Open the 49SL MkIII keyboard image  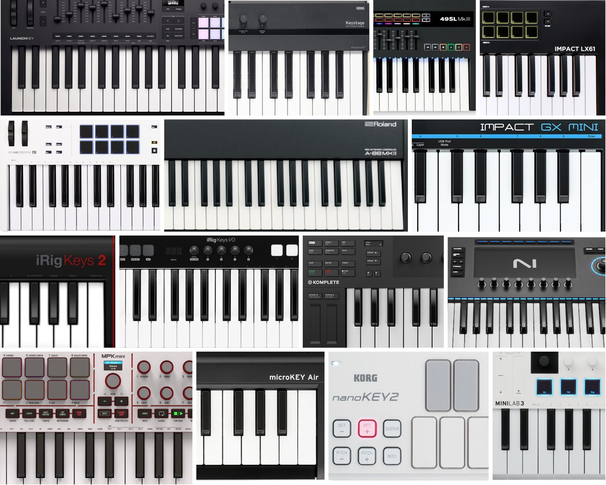(x=425, y=58)
